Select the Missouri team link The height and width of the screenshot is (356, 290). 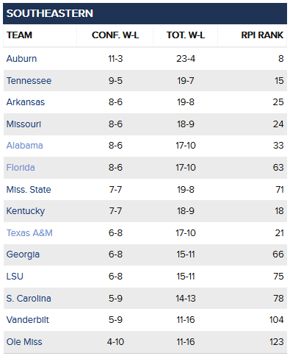tap(23, 124)
